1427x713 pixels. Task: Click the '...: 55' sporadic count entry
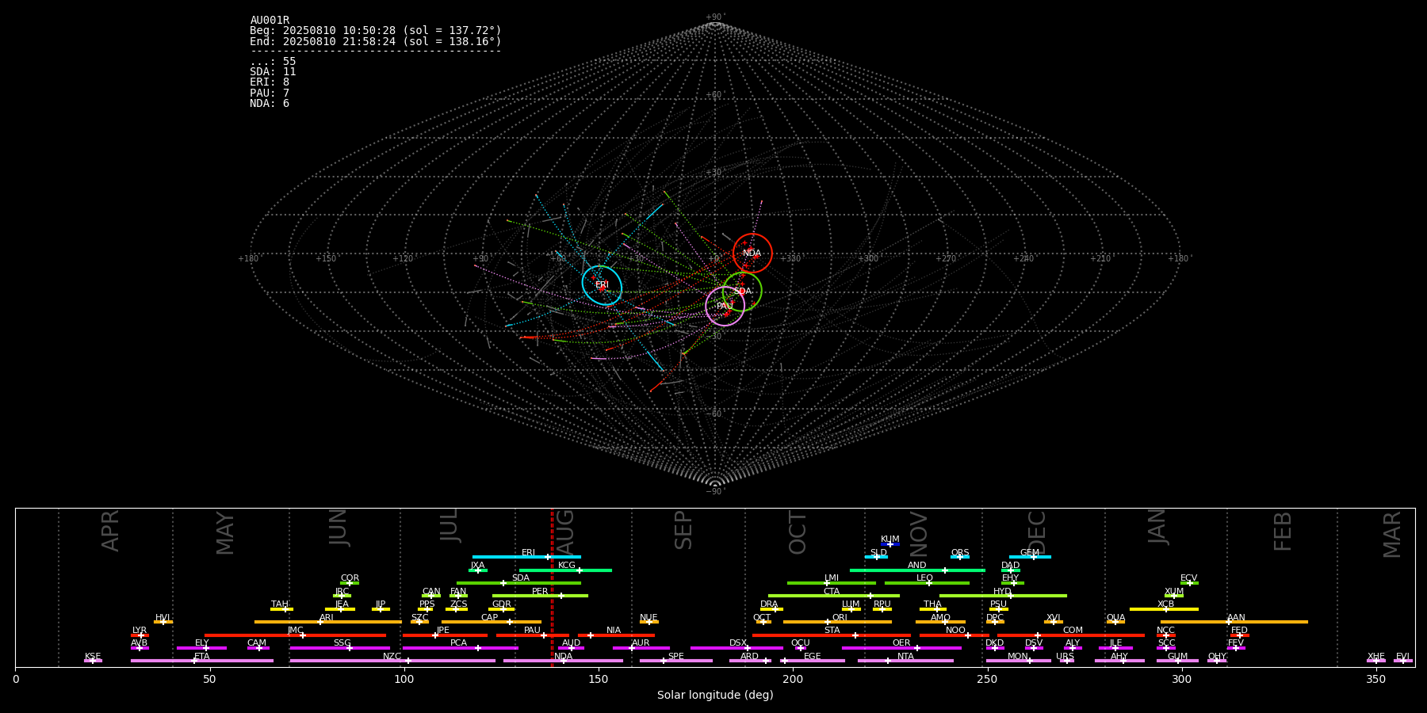click(273, 62)
